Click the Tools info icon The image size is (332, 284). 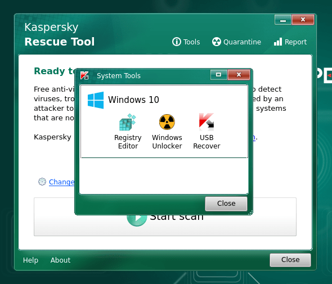click(176, 42)
